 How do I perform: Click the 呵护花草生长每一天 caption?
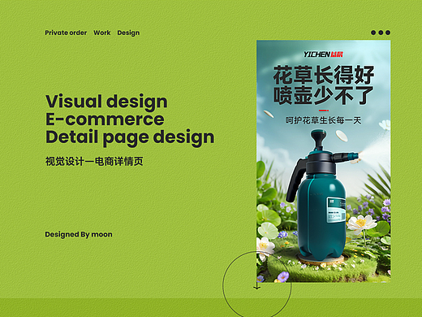coord(324,120)
